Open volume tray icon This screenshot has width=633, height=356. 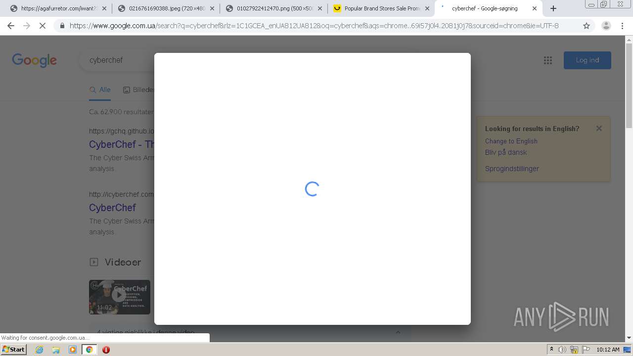[x=562, y=350]
